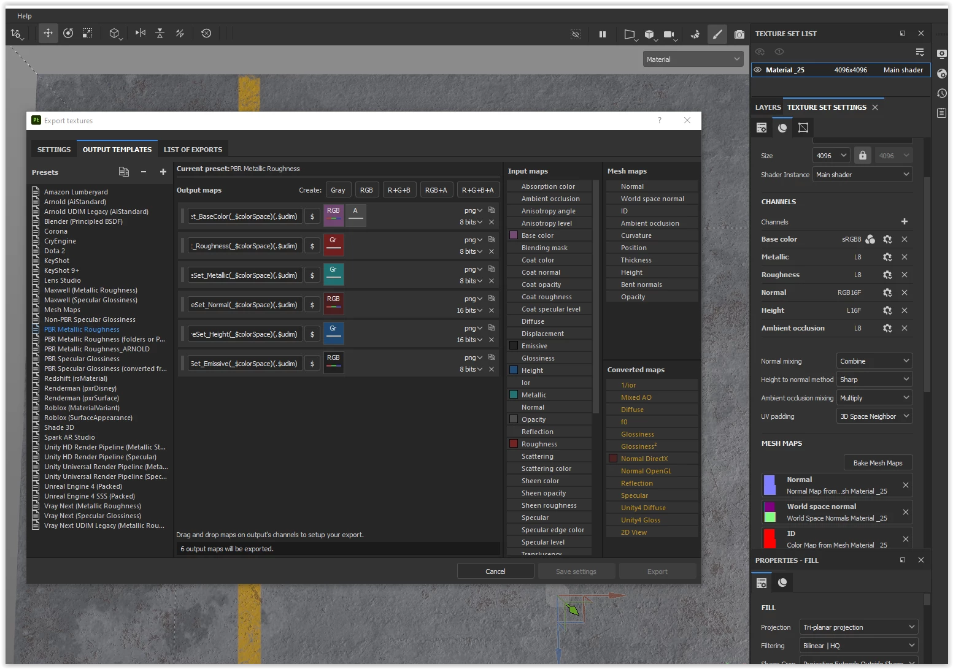Edit the Normal output map name field

(245, 305)
